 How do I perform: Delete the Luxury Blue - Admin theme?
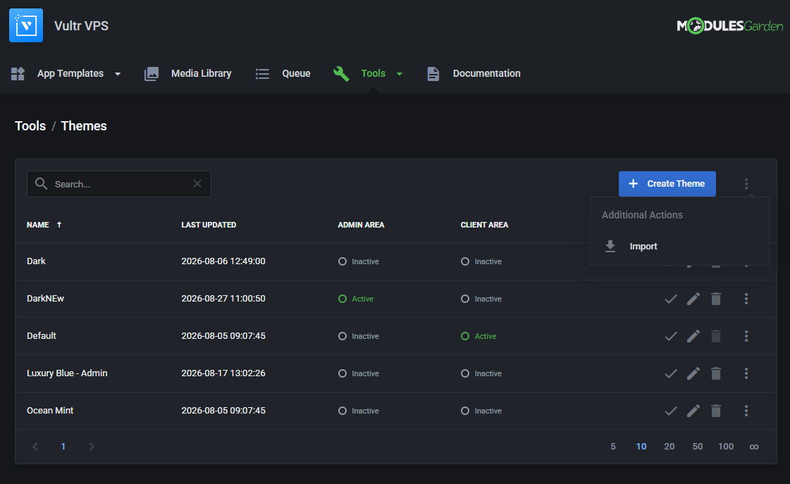pyautogui.click(x=715, y=373)
